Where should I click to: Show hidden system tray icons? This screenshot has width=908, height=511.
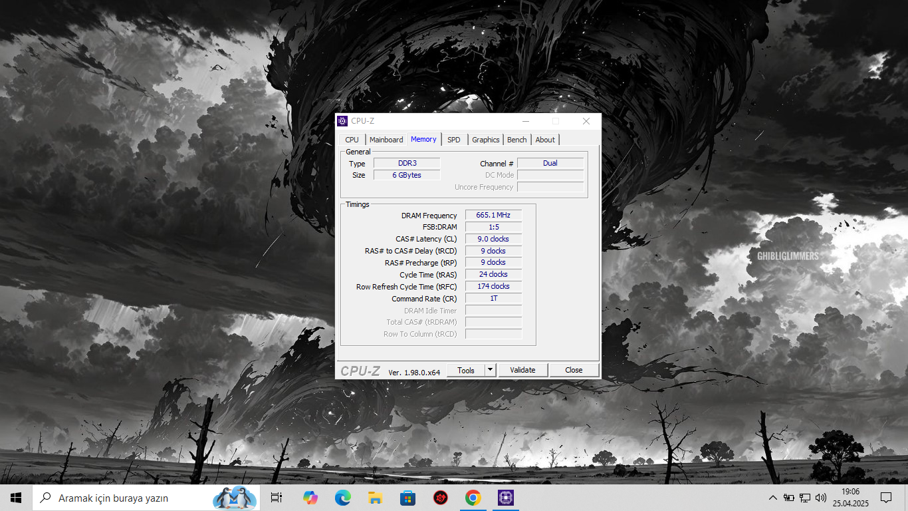click(772, 498)
